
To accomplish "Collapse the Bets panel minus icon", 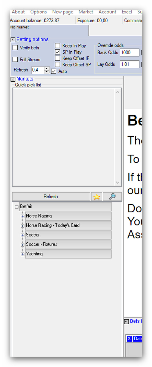I will (x=126, y=322).
